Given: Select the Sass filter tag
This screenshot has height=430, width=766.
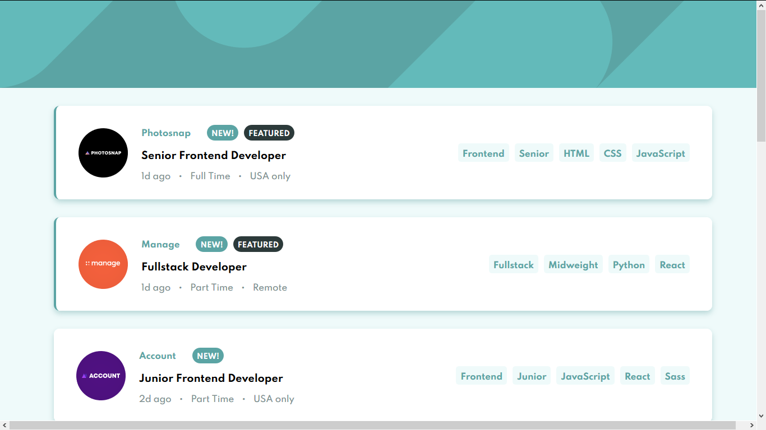Looking at the screenshot, I should pos(675,376).
